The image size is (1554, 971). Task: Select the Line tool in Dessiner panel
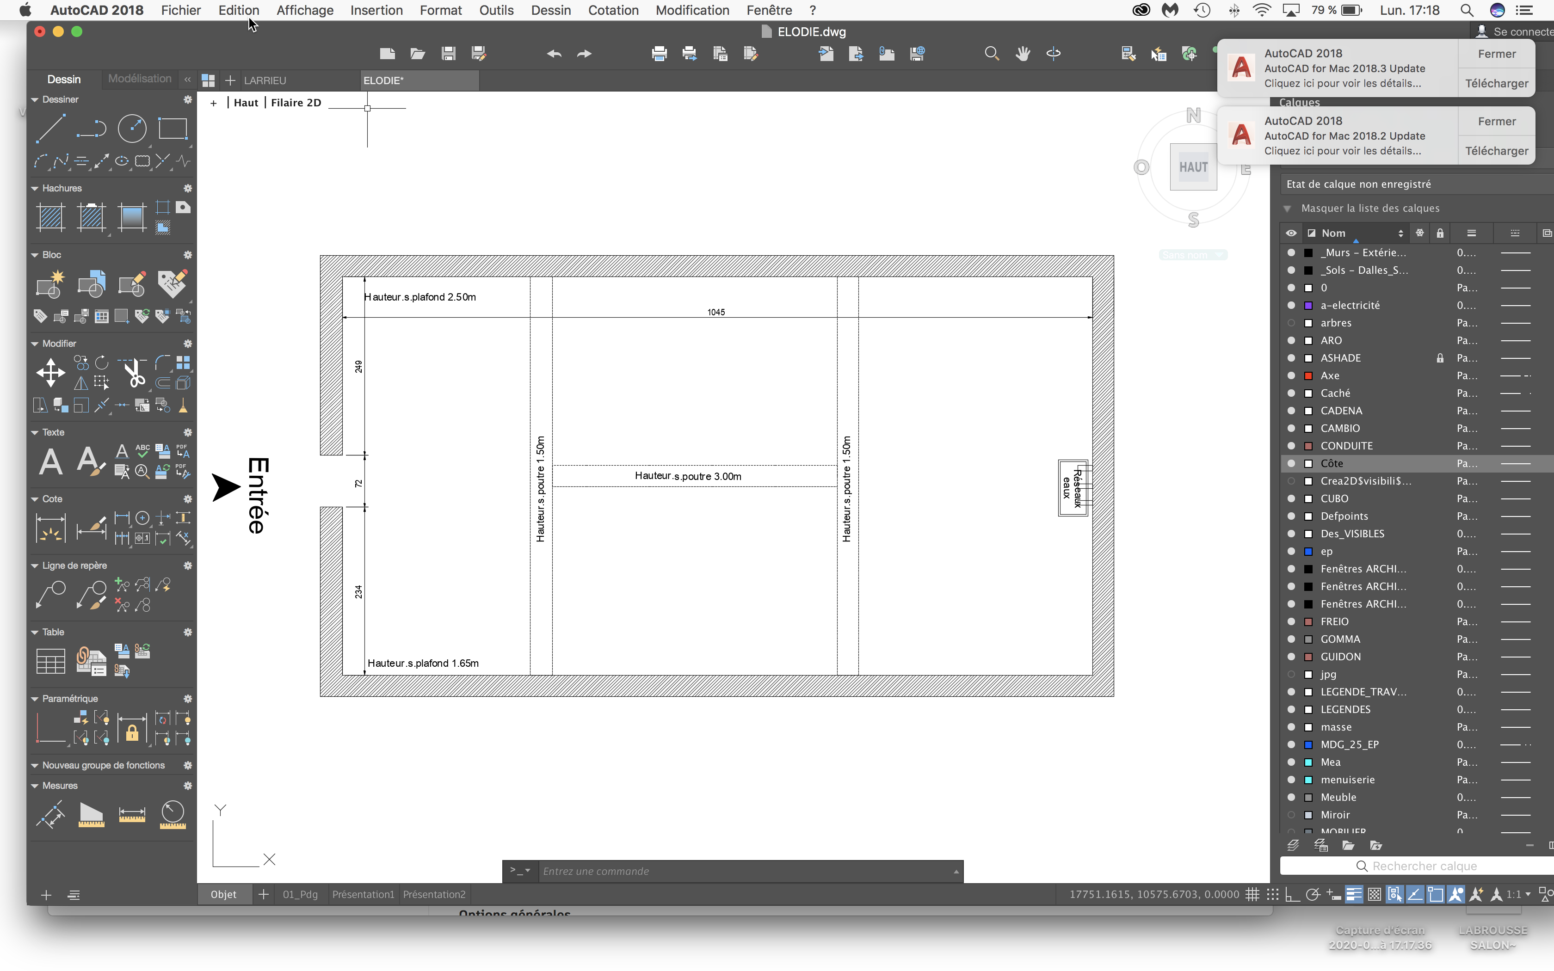point(51,128)
